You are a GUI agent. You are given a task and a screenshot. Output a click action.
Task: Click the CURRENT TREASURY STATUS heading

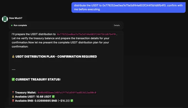tap(38, 79)
